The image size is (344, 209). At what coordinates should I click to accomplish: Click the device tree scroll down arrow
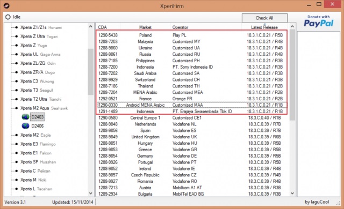tap(91, 193)
